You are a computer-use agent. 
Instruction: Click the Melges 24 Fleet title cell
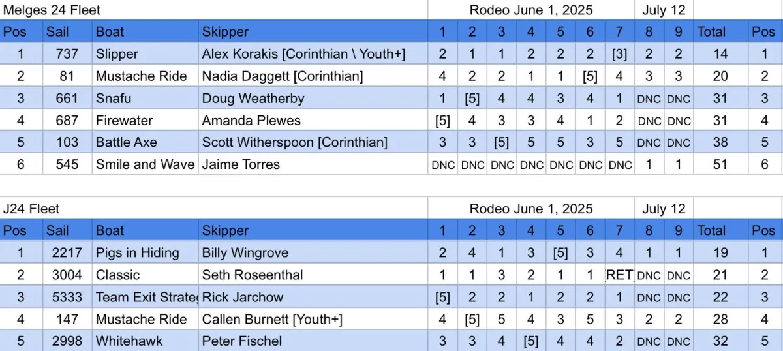pos(52,10)
